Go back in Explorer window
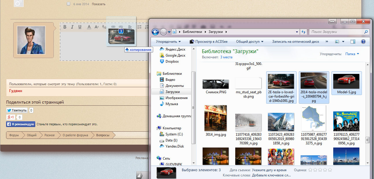374x179 pixels. (x=155, y=32)
